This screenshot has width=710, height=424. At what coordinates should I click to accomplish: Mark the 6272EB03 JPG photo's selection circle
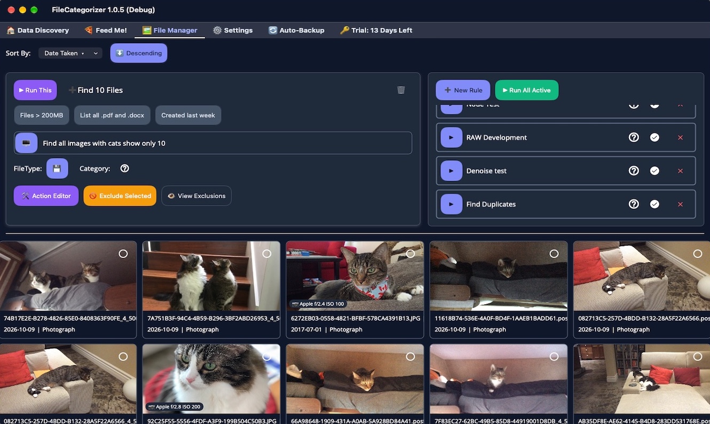click(x=411, y=254)
